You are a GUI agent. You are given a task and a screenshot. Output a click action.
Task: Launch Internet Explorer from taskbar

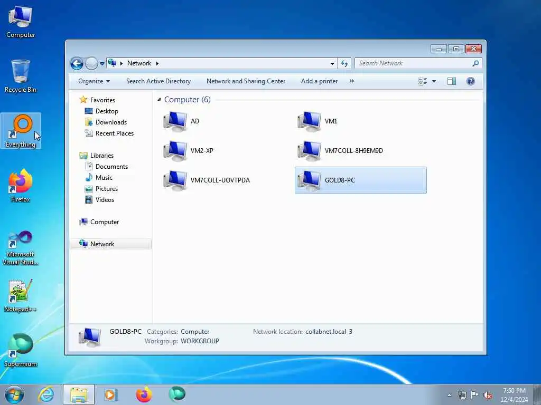point(46,394)
